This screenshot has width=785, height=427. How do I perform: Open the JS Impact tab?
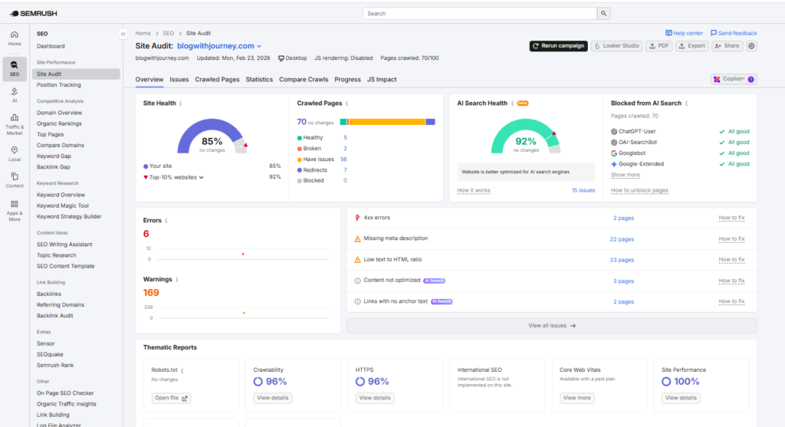(382, 80)
